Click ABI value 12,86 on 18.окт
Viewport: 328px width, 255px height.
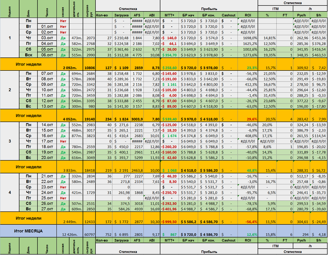tap(152, 147)
